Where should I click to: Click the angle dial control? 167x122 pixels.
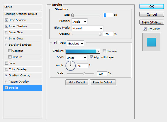71,66
